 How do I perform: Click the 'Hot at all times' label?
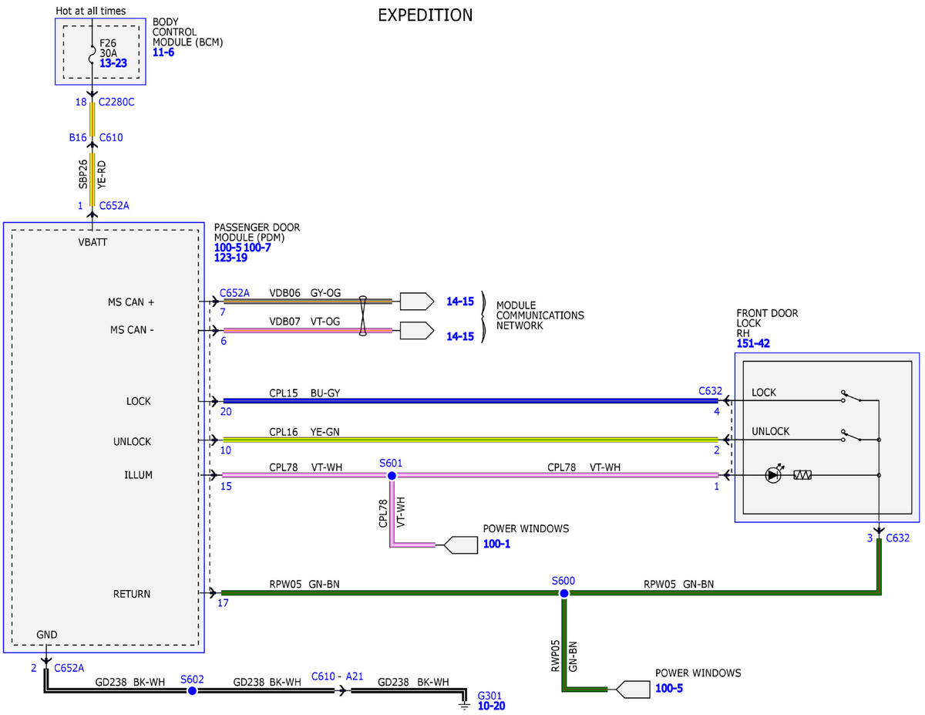(x=91, y=11)
